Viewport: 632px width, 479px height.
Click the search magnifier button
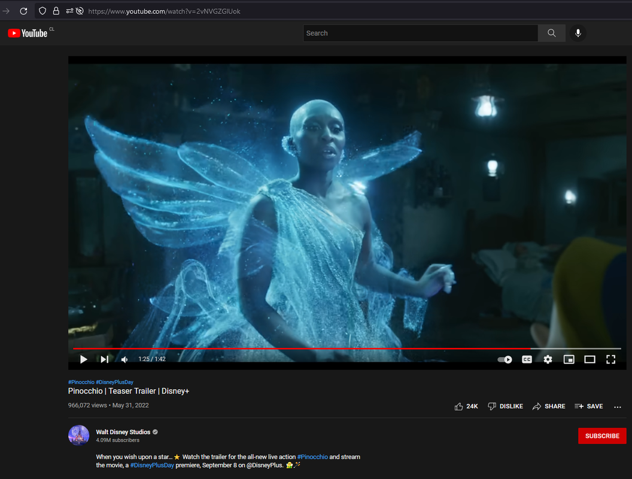click(x=551, y=33)
